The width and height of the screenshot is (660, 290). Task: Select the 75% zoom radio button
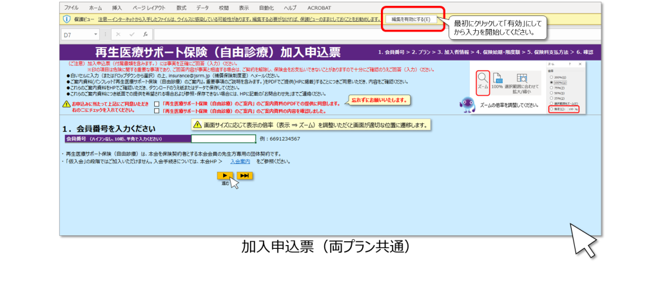[552, 87]
